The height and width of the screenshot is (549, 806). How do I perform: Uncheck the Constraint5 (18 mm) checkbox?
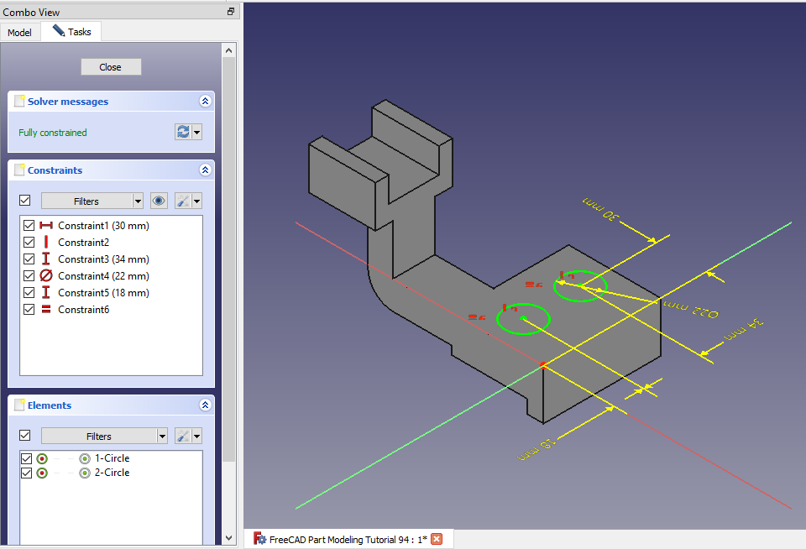point(29,293)
